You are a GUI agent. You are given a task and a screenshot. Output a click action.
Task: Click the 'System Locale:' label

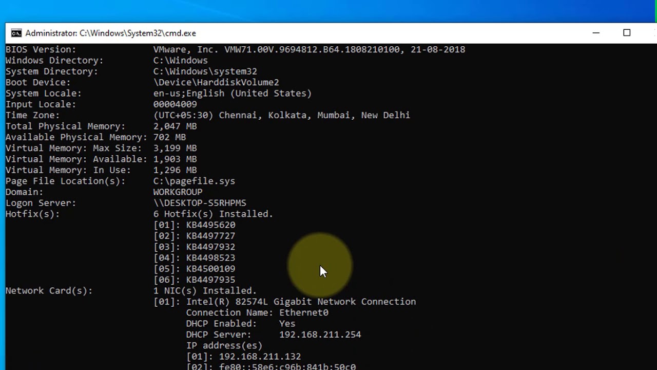point(43,94)
